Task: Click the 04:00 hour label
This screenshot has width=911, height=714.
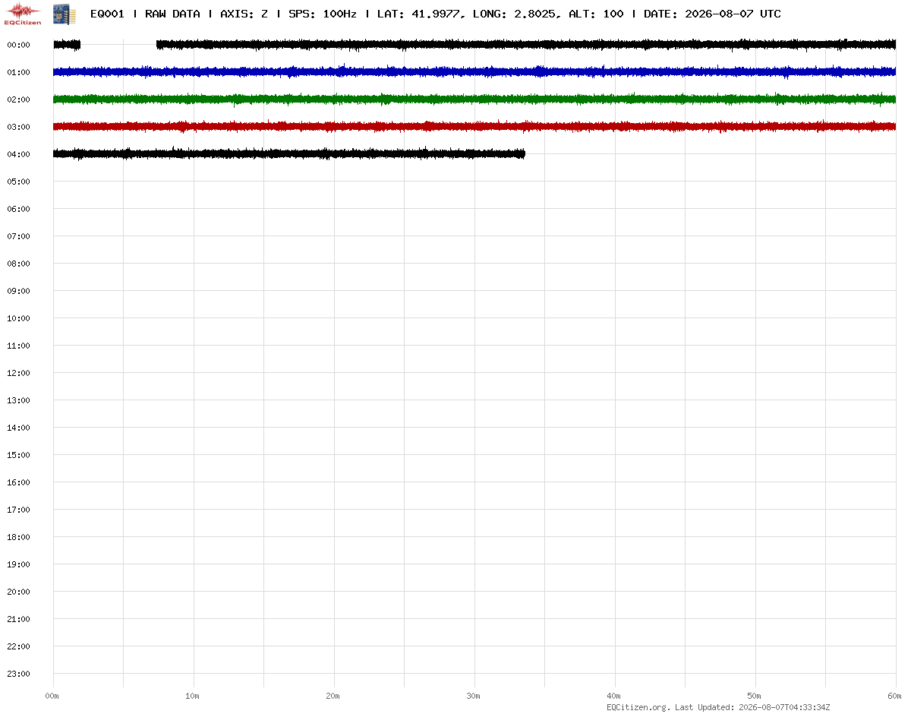Action: click(18, 154)
